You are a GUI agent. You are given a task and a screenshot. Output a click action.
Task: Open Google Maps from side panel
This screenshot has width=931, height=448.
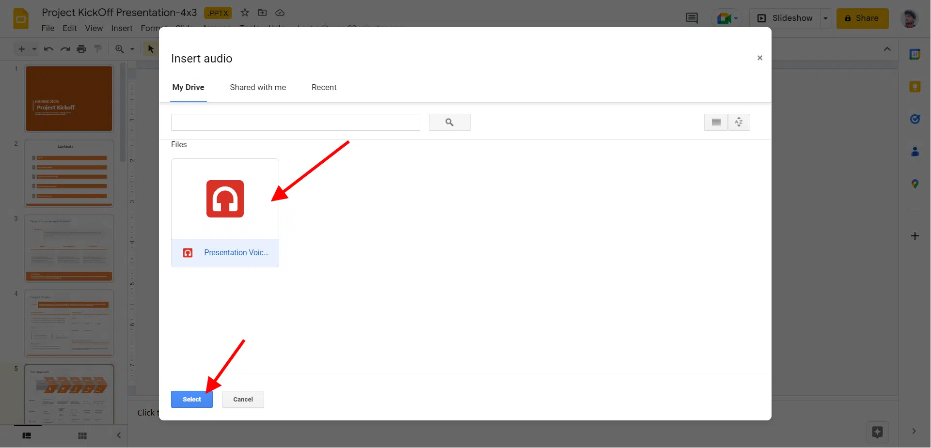[915, 184]
